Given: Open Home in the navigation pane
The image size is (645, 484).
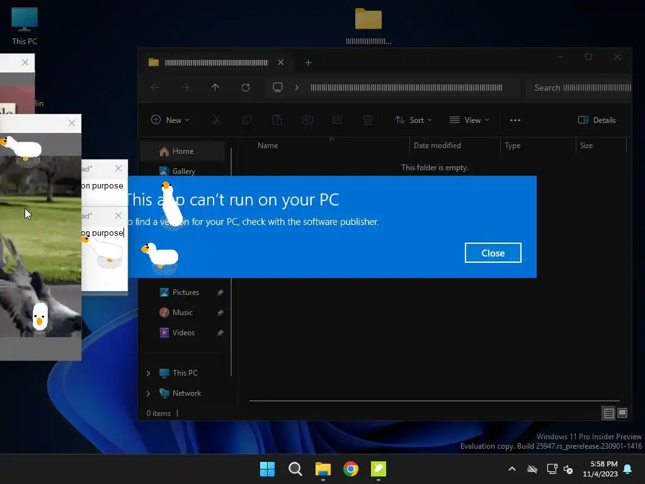Looking at the screenshot, I should 183,151.
